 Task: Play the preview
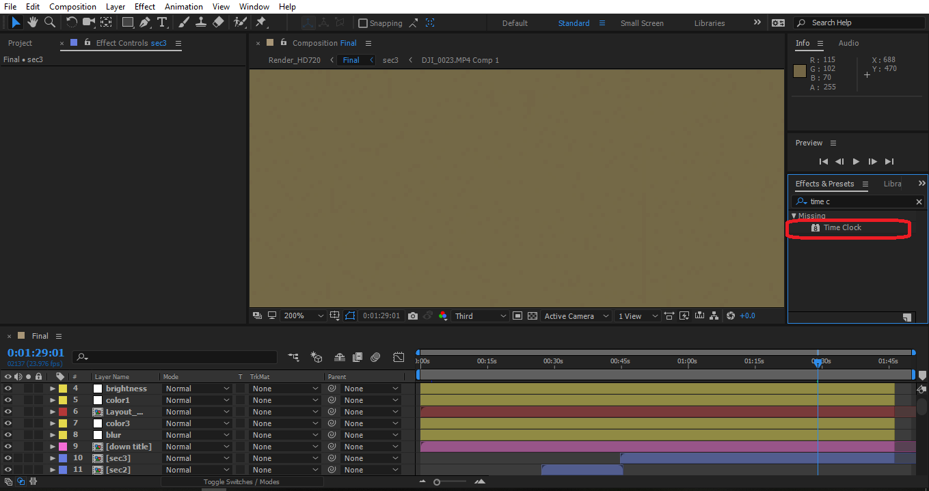click(x=856, y=162)
